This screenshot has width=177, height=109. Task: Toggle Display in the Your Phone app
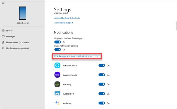(x=57, y=42)
